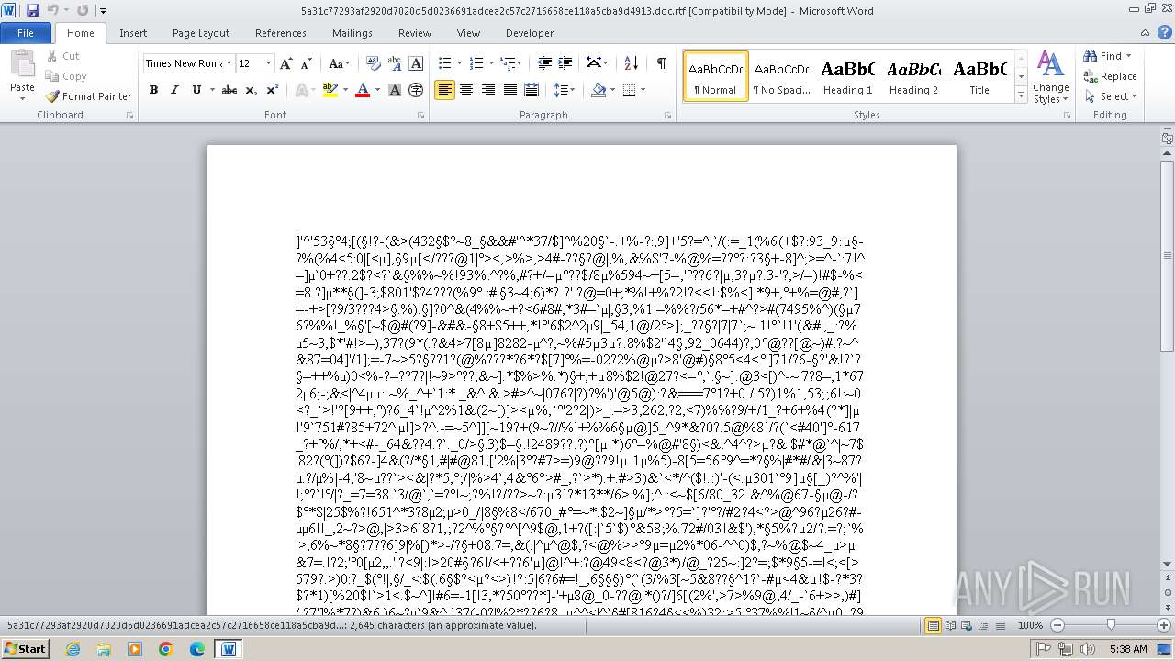Viewport: 1175px width, 661px height.
Task: Apply strikethrough formatting
Action: (229, 90)
